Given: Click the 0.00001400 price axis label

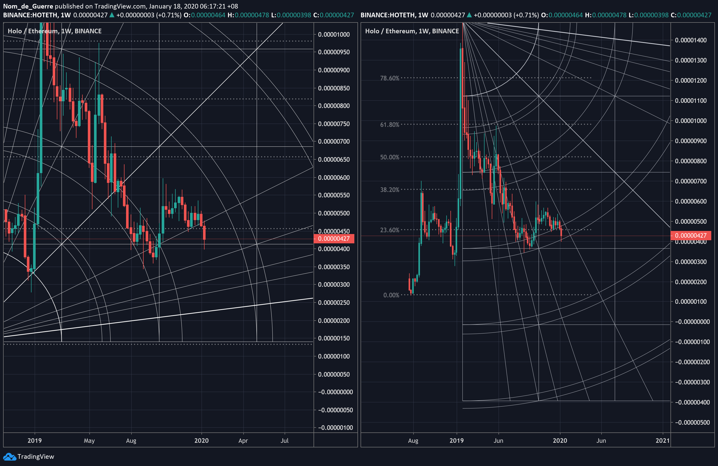Looking at the screenshot, I should [x=691, y=41].
